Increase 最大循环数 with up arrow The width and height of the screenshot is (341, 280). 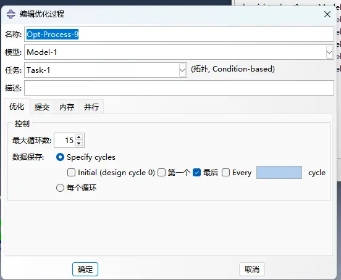pos(79,138)
